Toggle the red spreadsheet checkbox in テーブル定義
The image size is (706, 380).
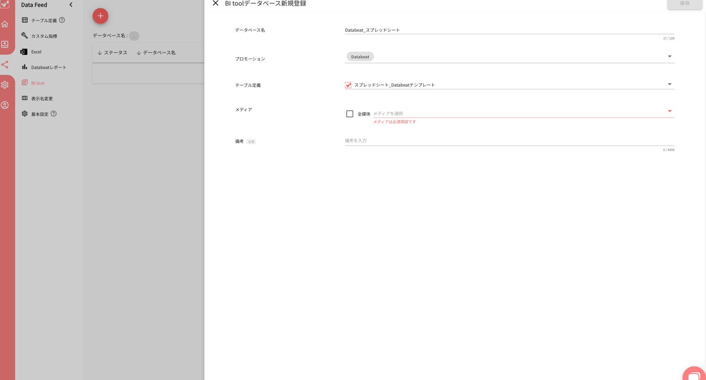pos(348,85)
